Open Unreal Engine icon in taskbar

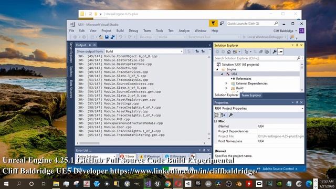pos(157,184)
